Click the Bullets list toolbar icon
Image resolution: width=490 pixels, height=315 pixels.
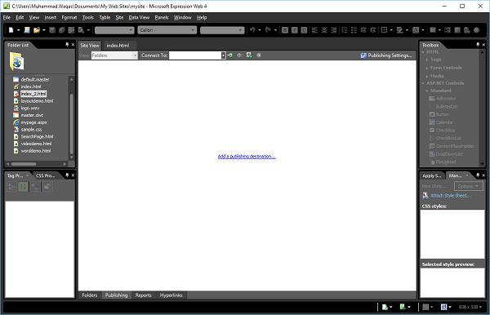click(x=354, y=30)
